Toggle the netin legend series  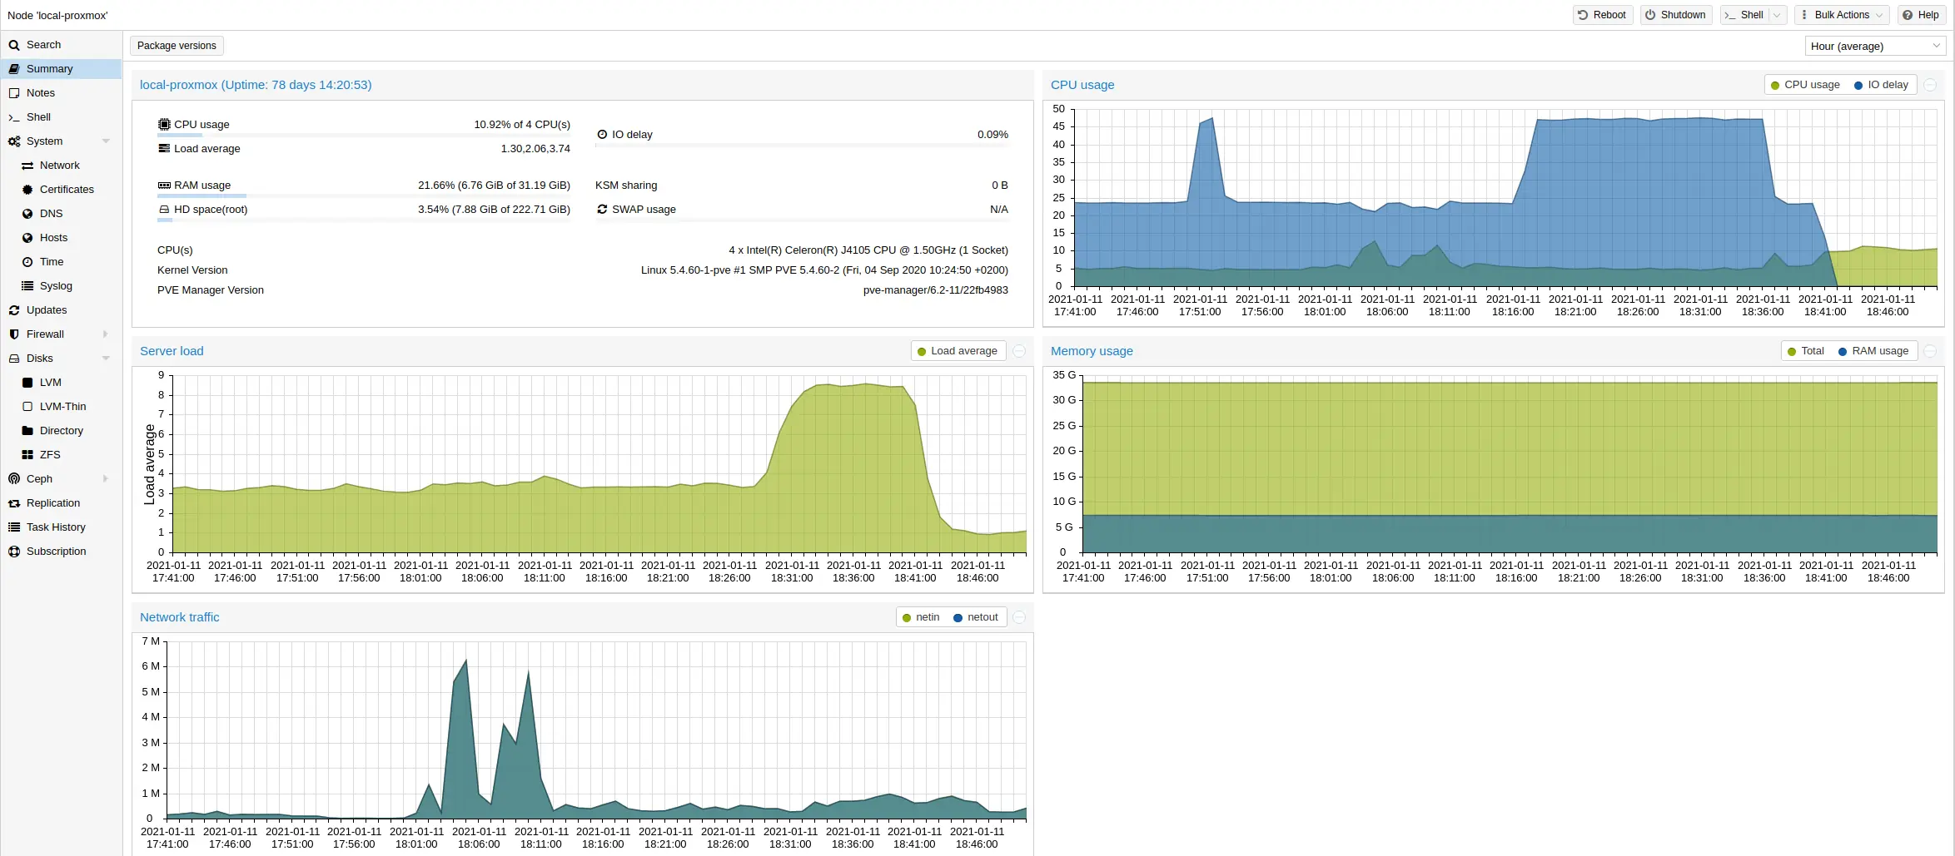coord(921,617)
